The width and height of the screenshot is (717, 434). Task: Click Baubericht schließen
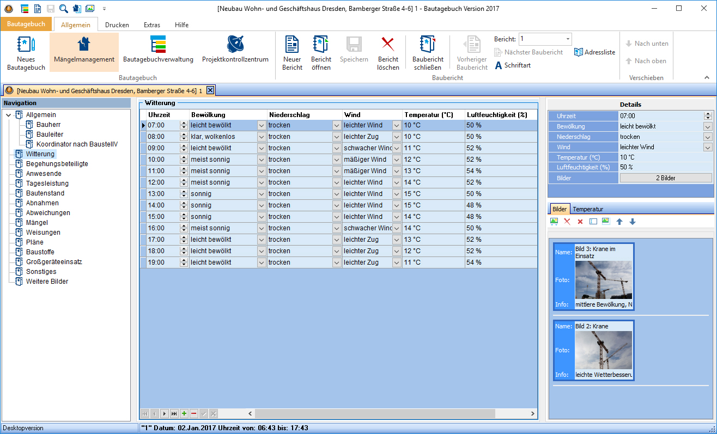(x=428, y=53)
